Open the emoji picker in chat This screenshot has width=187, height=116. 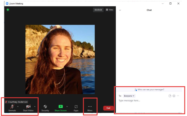[174, 96]
